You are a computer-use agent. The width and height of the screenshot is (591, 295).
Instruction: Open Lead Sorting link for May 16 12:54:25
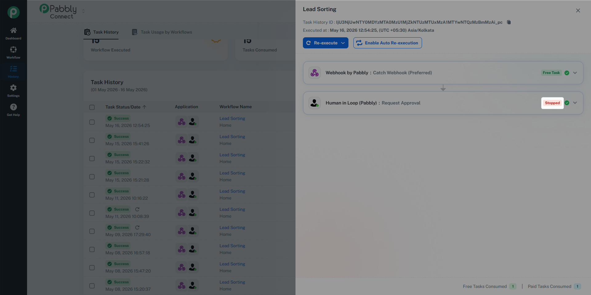point(232,118)
